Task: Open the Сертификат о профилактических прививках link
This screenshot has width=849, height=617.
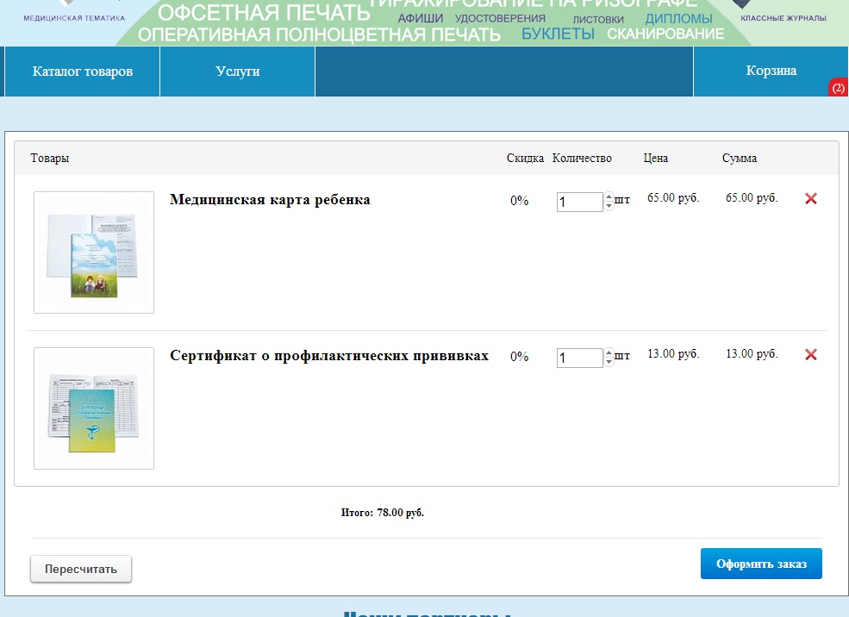Action: (x=329, y=356)
